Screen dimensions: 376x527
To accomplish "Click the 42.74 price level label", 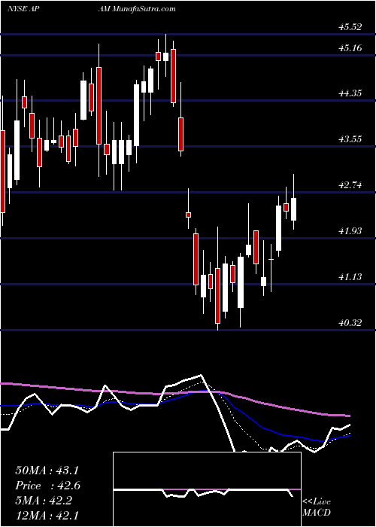I will 350,185.
